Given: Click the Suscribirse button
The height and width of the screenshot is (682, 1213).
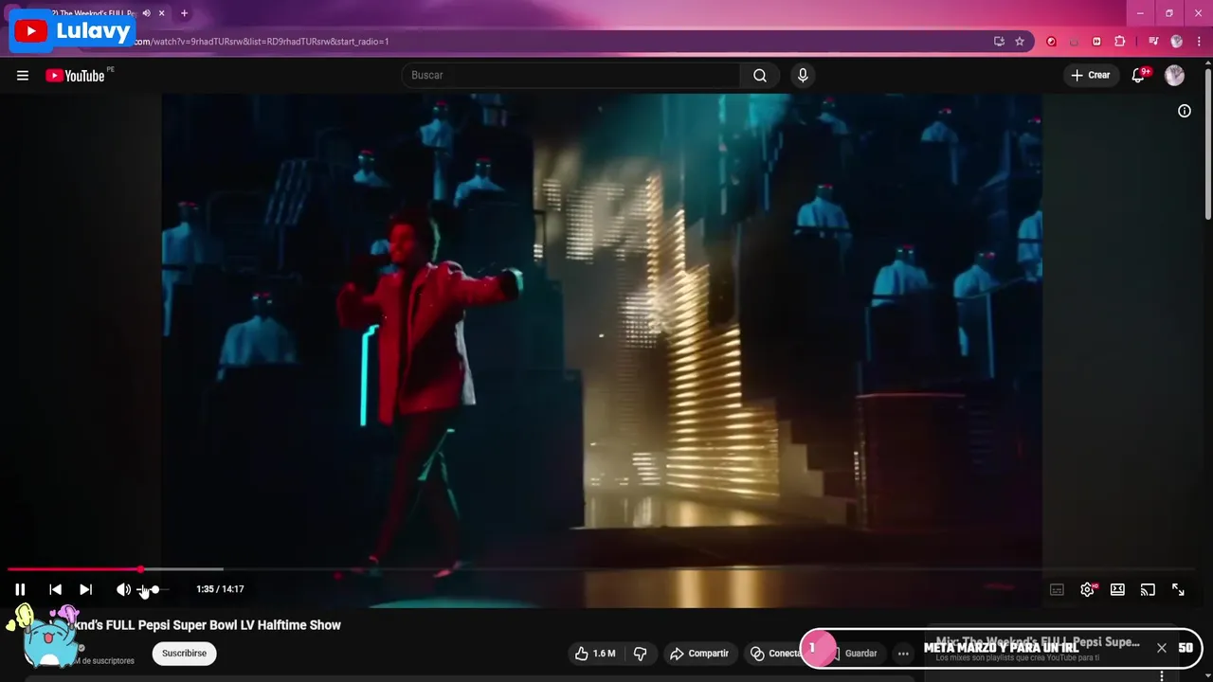Looking at the screenshot, I should (184, 653).
